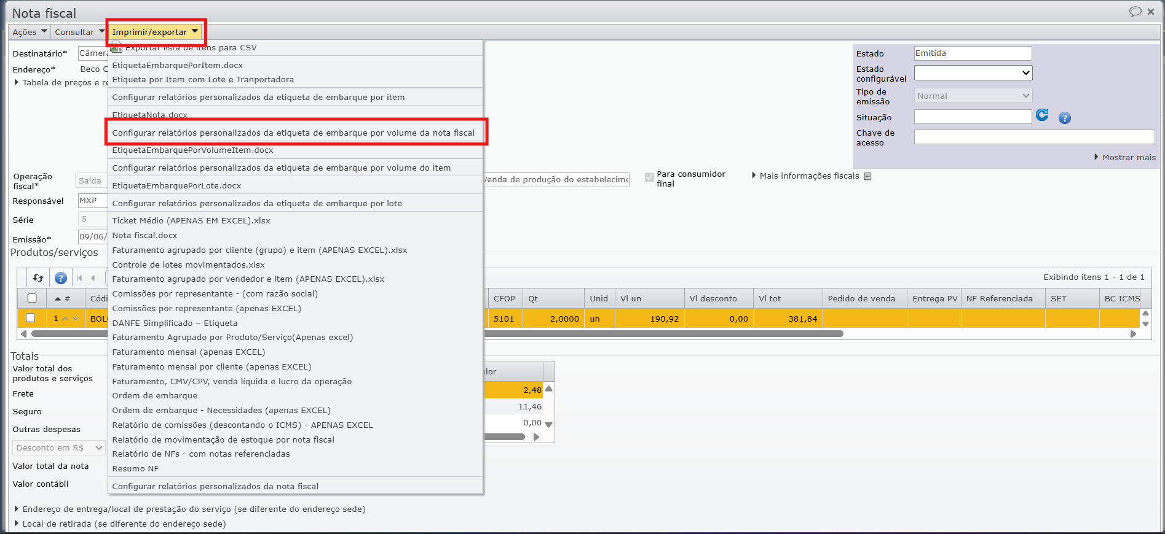Click the Pedido de venda column header
Screen dimensions: 1165x534
(x=864, y=298)
